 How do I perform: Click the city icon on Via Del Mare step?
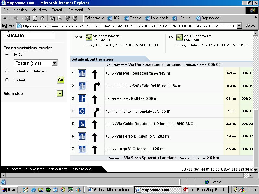pyautogui.click(x=82, y=86)
